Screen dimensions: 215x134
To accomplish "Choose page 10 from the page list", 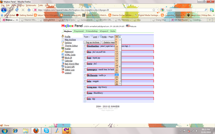I will pyautogui.click(x=117, y=47).
